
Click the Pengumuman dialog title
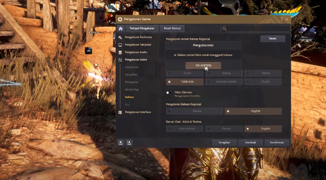(203, 45)
